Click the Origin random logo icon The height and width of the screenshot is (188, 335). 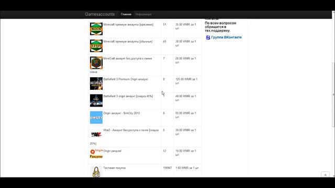click(x=96, y=154)
